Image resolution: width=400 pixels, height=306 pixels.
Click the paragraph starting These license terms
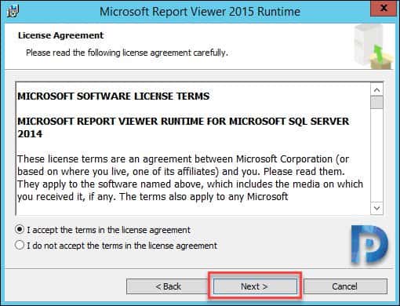pos(190,178)
